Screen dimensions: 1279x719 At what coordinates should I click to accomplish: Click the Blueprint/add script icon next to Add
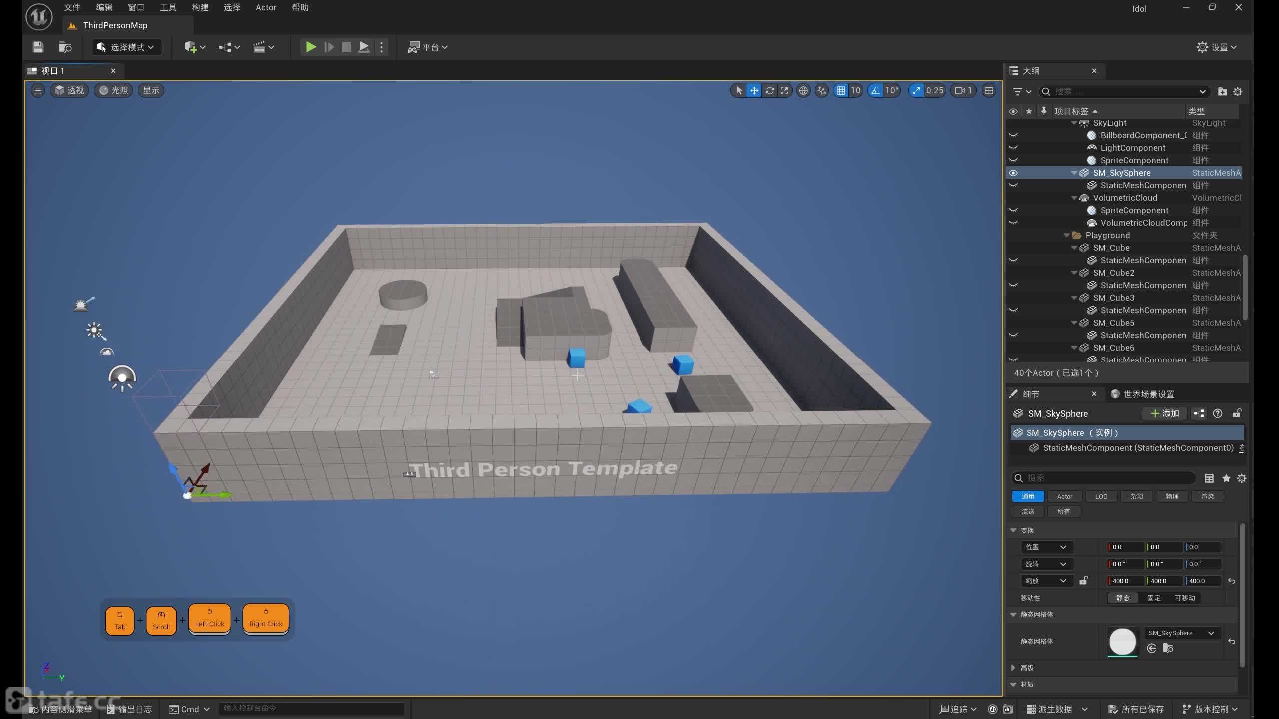pyautogui.click(x=1199, y=413)
